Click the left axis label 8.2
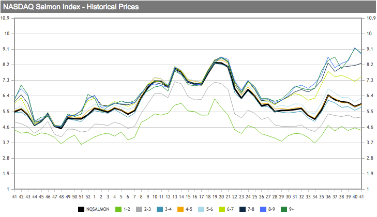Image resolution: width=377 pixels, height=217 pixels. pyautogui.click(x=6, y=65)
